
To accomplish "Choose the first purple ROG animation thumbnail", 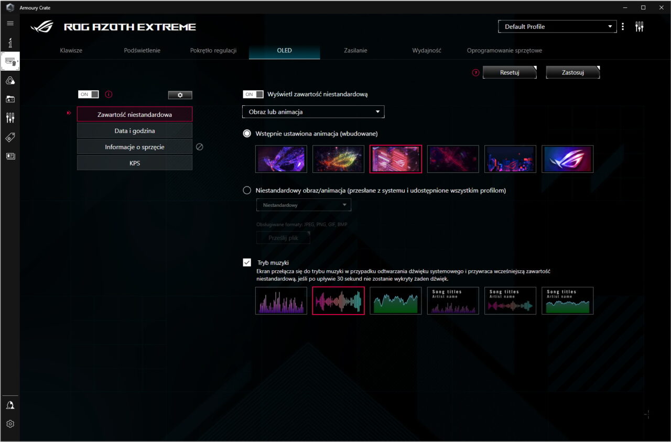I will point(281,159).
